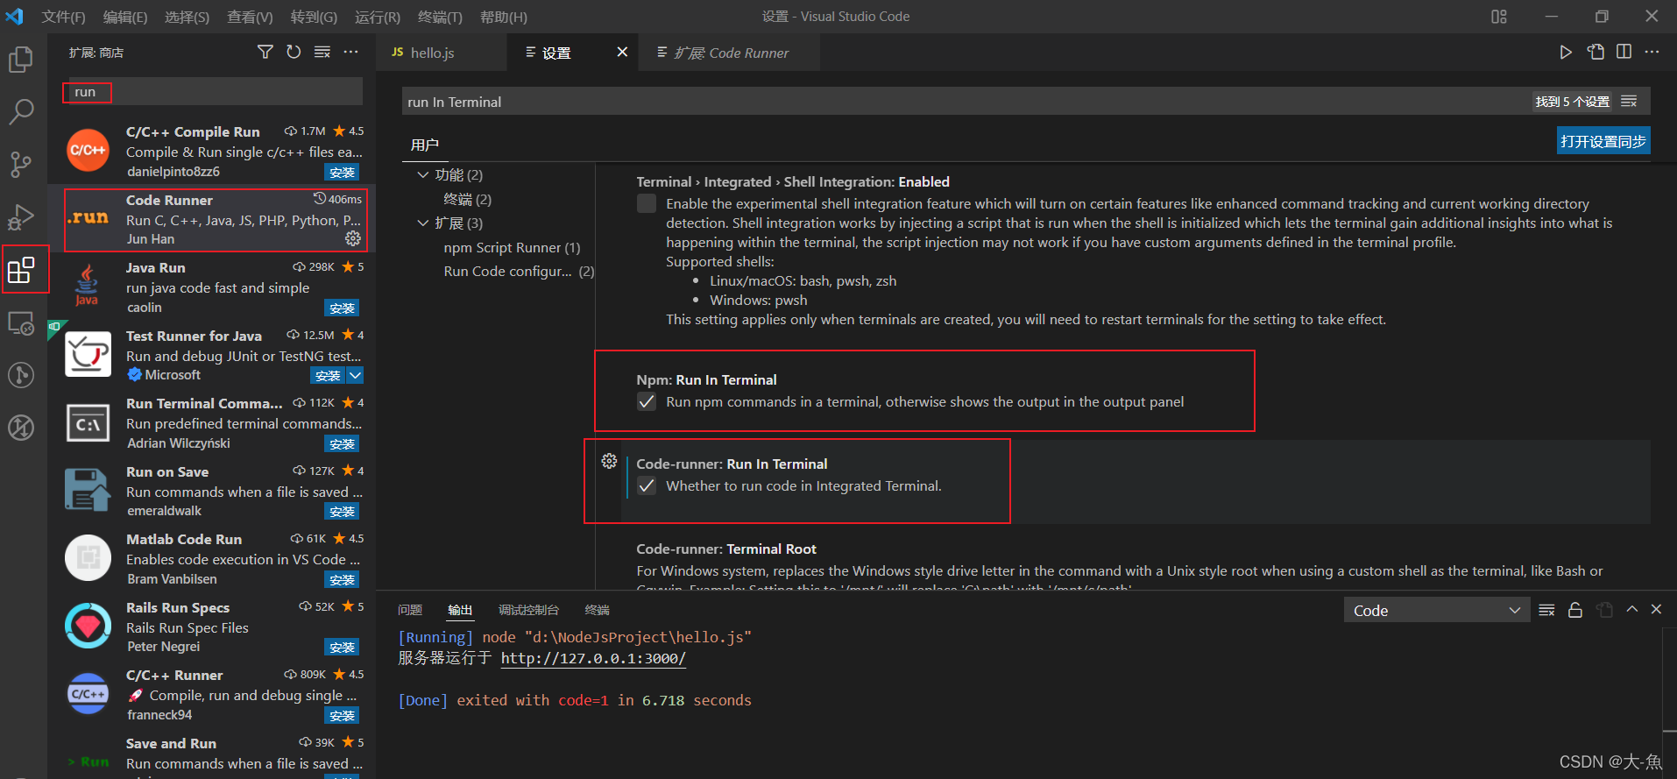This screenshot has height=779, width=1677.
Task: Refresh the extensions list
Action: (294, 53)
